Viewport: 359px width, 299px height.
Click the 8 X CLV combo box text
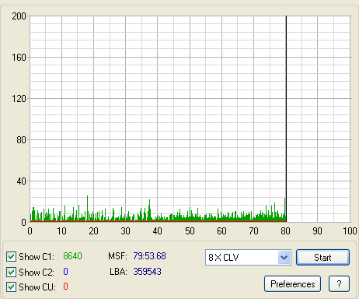point(223,258)
